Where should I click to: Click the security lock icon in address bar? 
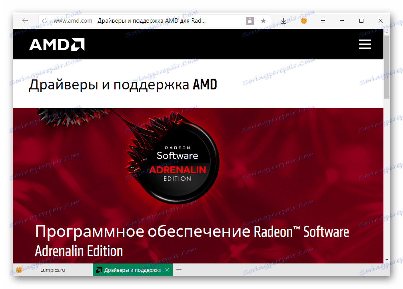pos(249,20)
